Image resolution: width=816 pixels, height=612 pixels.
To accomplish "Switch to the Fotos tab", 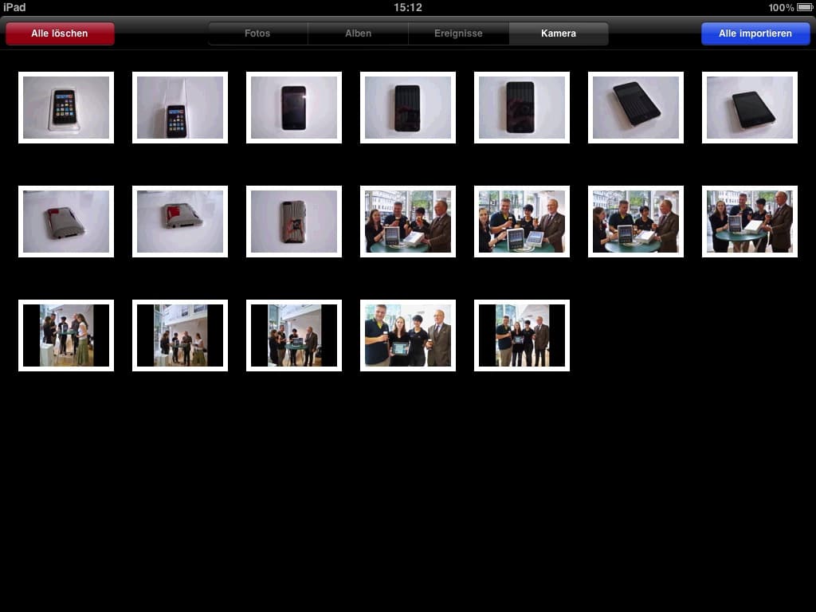I will (x=257, y=33).
